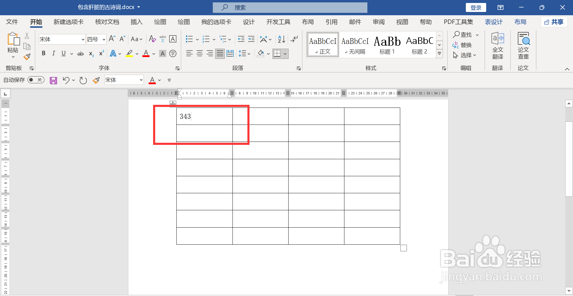Open the PDF工具集 tab
The height and width of the screenshot is (296, 573).
click(x=458, y=22)
